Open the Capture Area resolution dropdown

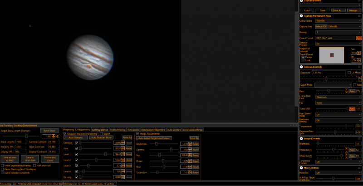click(344, 27)
